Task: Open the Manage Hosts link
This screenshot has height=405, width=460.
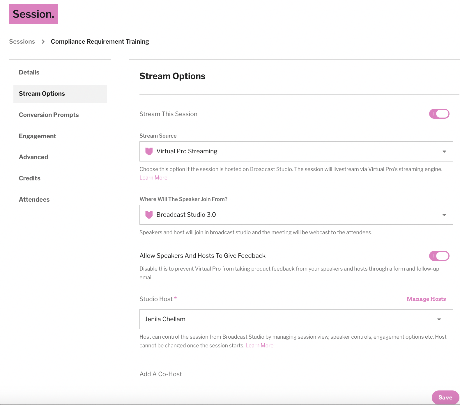Action: [426, 299]
